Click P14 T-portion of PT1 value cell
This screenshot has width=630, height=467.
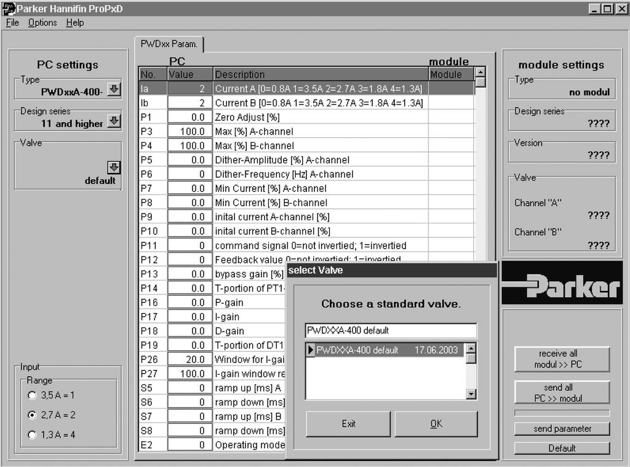pyautogui.click(x=189, y=288)
